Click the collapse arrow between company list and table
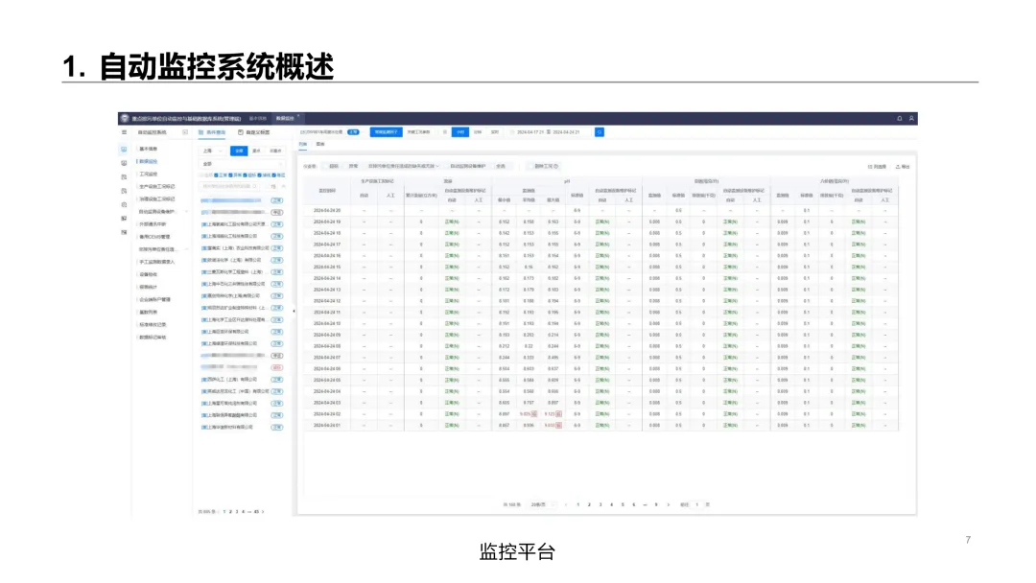The height and width of the screenshot is (583, 1036). pos(294,311)
